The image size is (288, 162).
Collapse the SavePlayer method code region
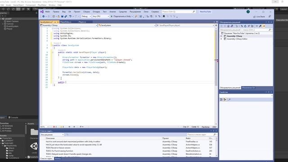tap(53, 52)
